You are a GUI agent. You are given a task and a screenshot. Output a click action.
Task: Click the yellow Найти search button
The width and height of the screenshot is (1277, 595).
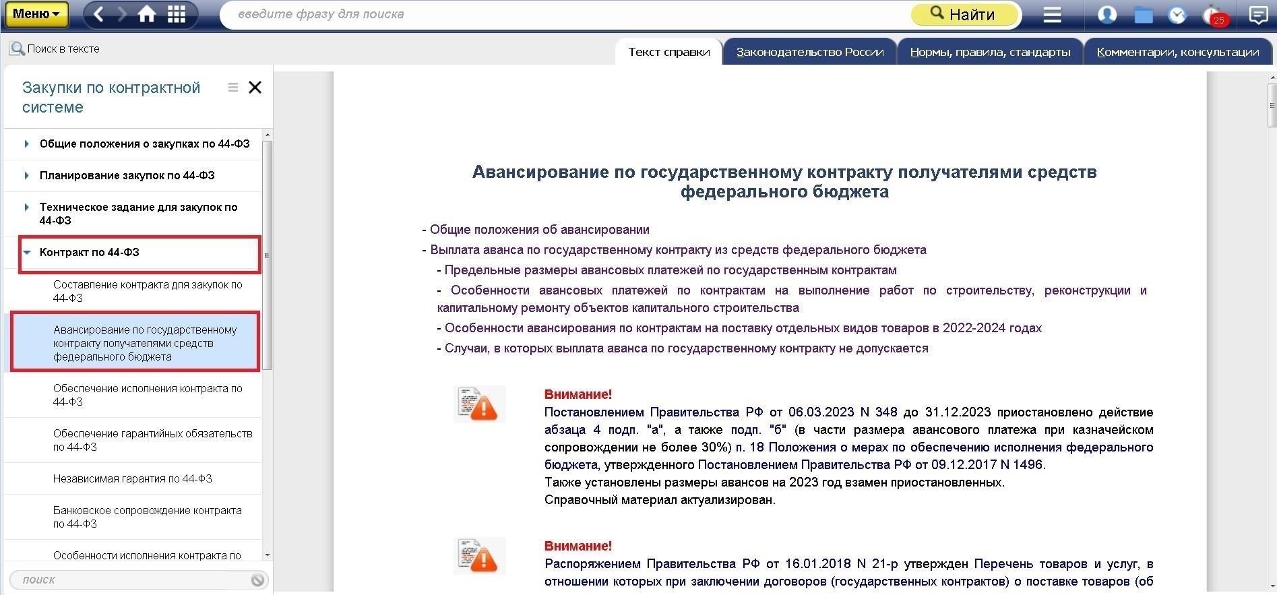coord(964,14)
